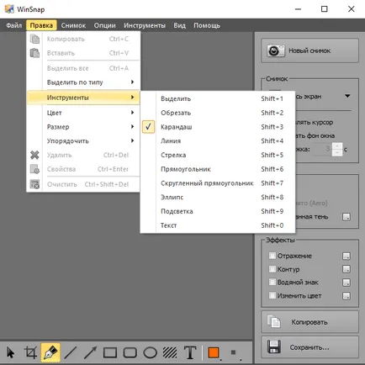The image size is (365, 365).
Task: Click the Вставить clipboard icon in menu
Action: [34, 53]
